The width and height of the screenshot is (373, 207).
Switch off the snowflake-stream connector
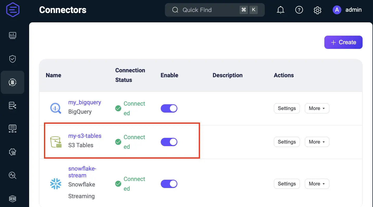[x=169, y=184]
